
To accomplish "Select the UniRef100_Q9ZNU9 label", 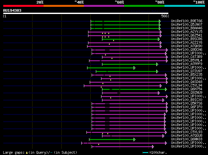I will 187,93.
